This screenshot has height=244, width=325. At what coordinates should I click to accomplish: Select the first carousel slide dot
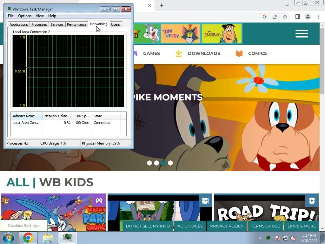click(149, 163)
